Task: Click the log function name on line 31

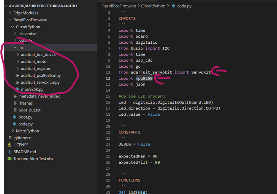Action: coord(132,192)
